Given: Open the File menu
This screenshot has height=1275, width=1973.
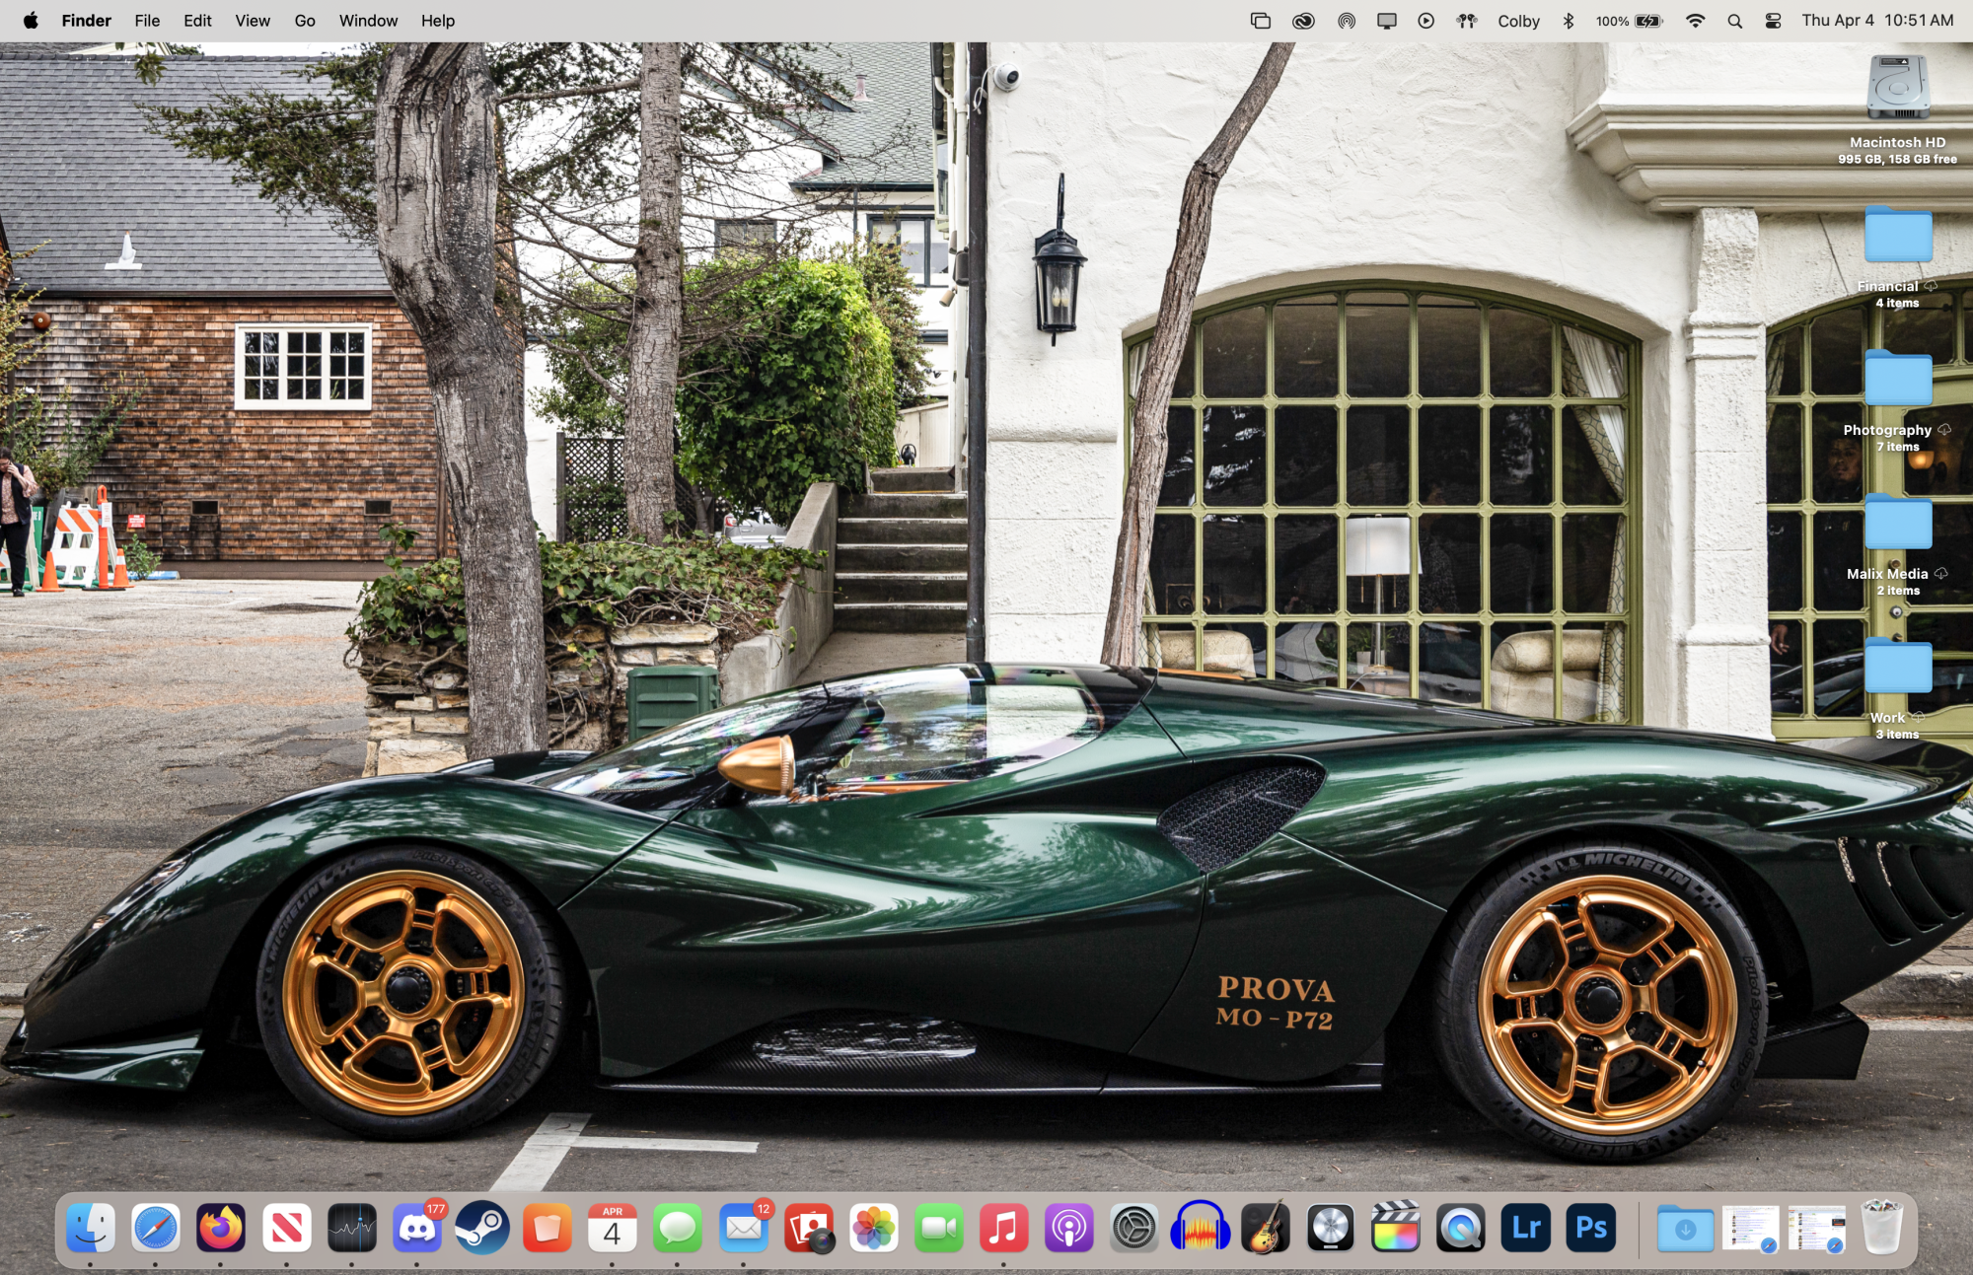Looking at the screenshot, I should pos(147,21).
